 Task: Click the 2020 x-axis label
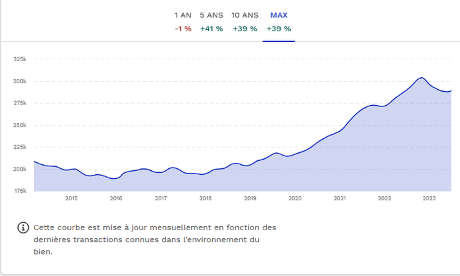(295, 198)
